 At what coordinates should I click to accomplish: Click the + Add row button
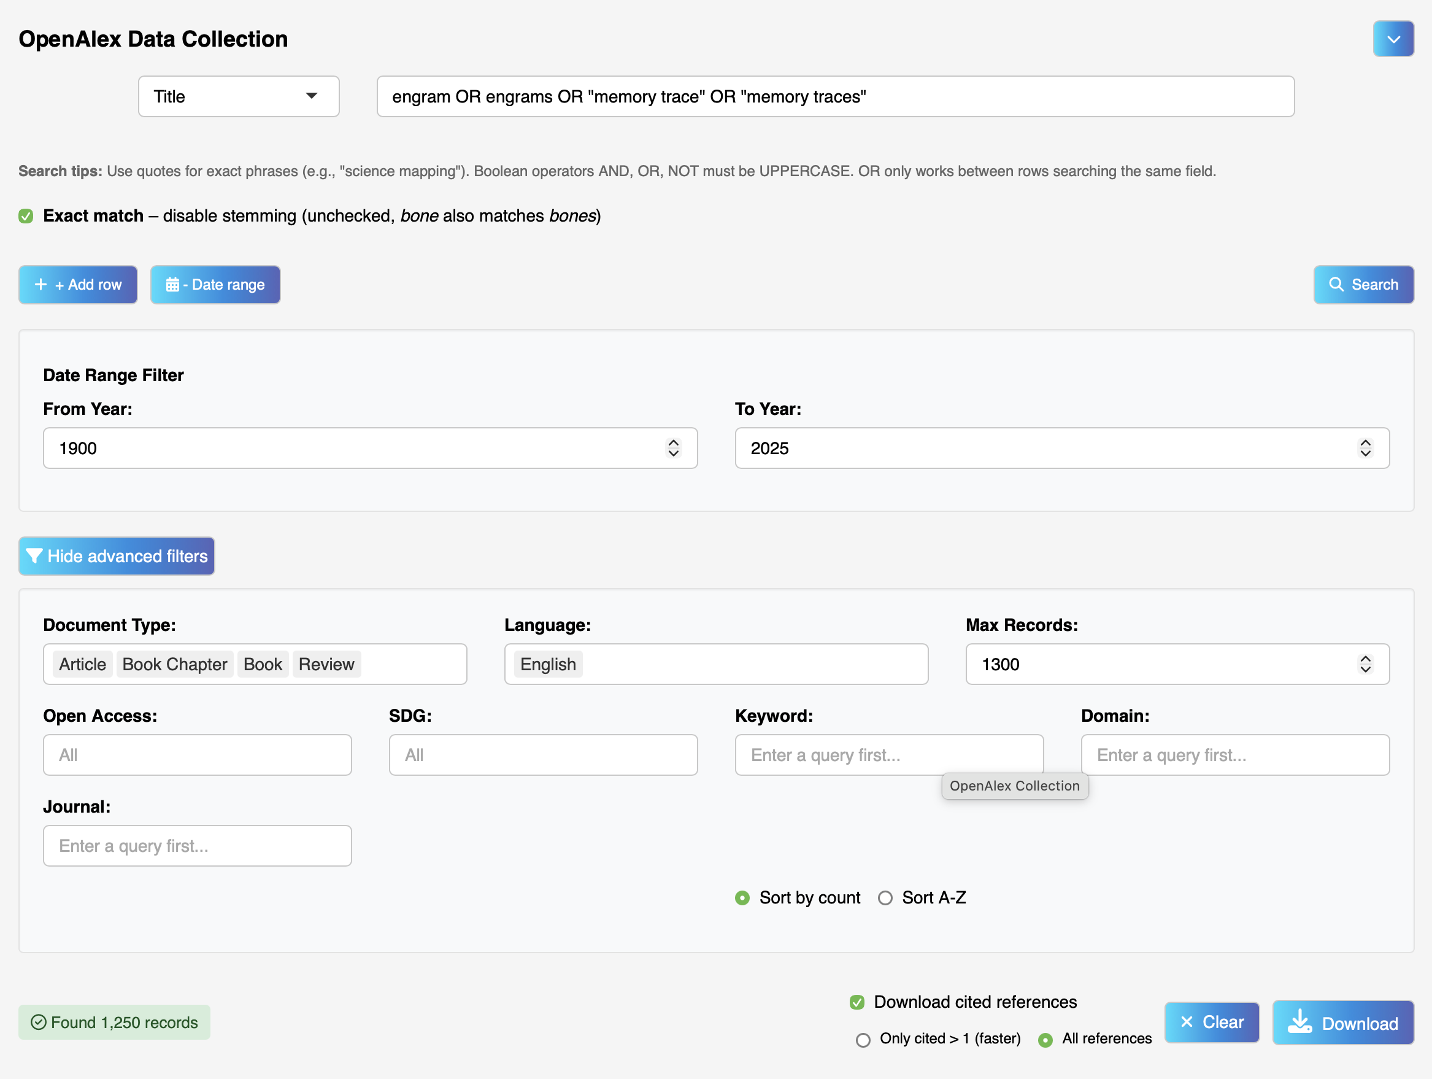(78, 284)
